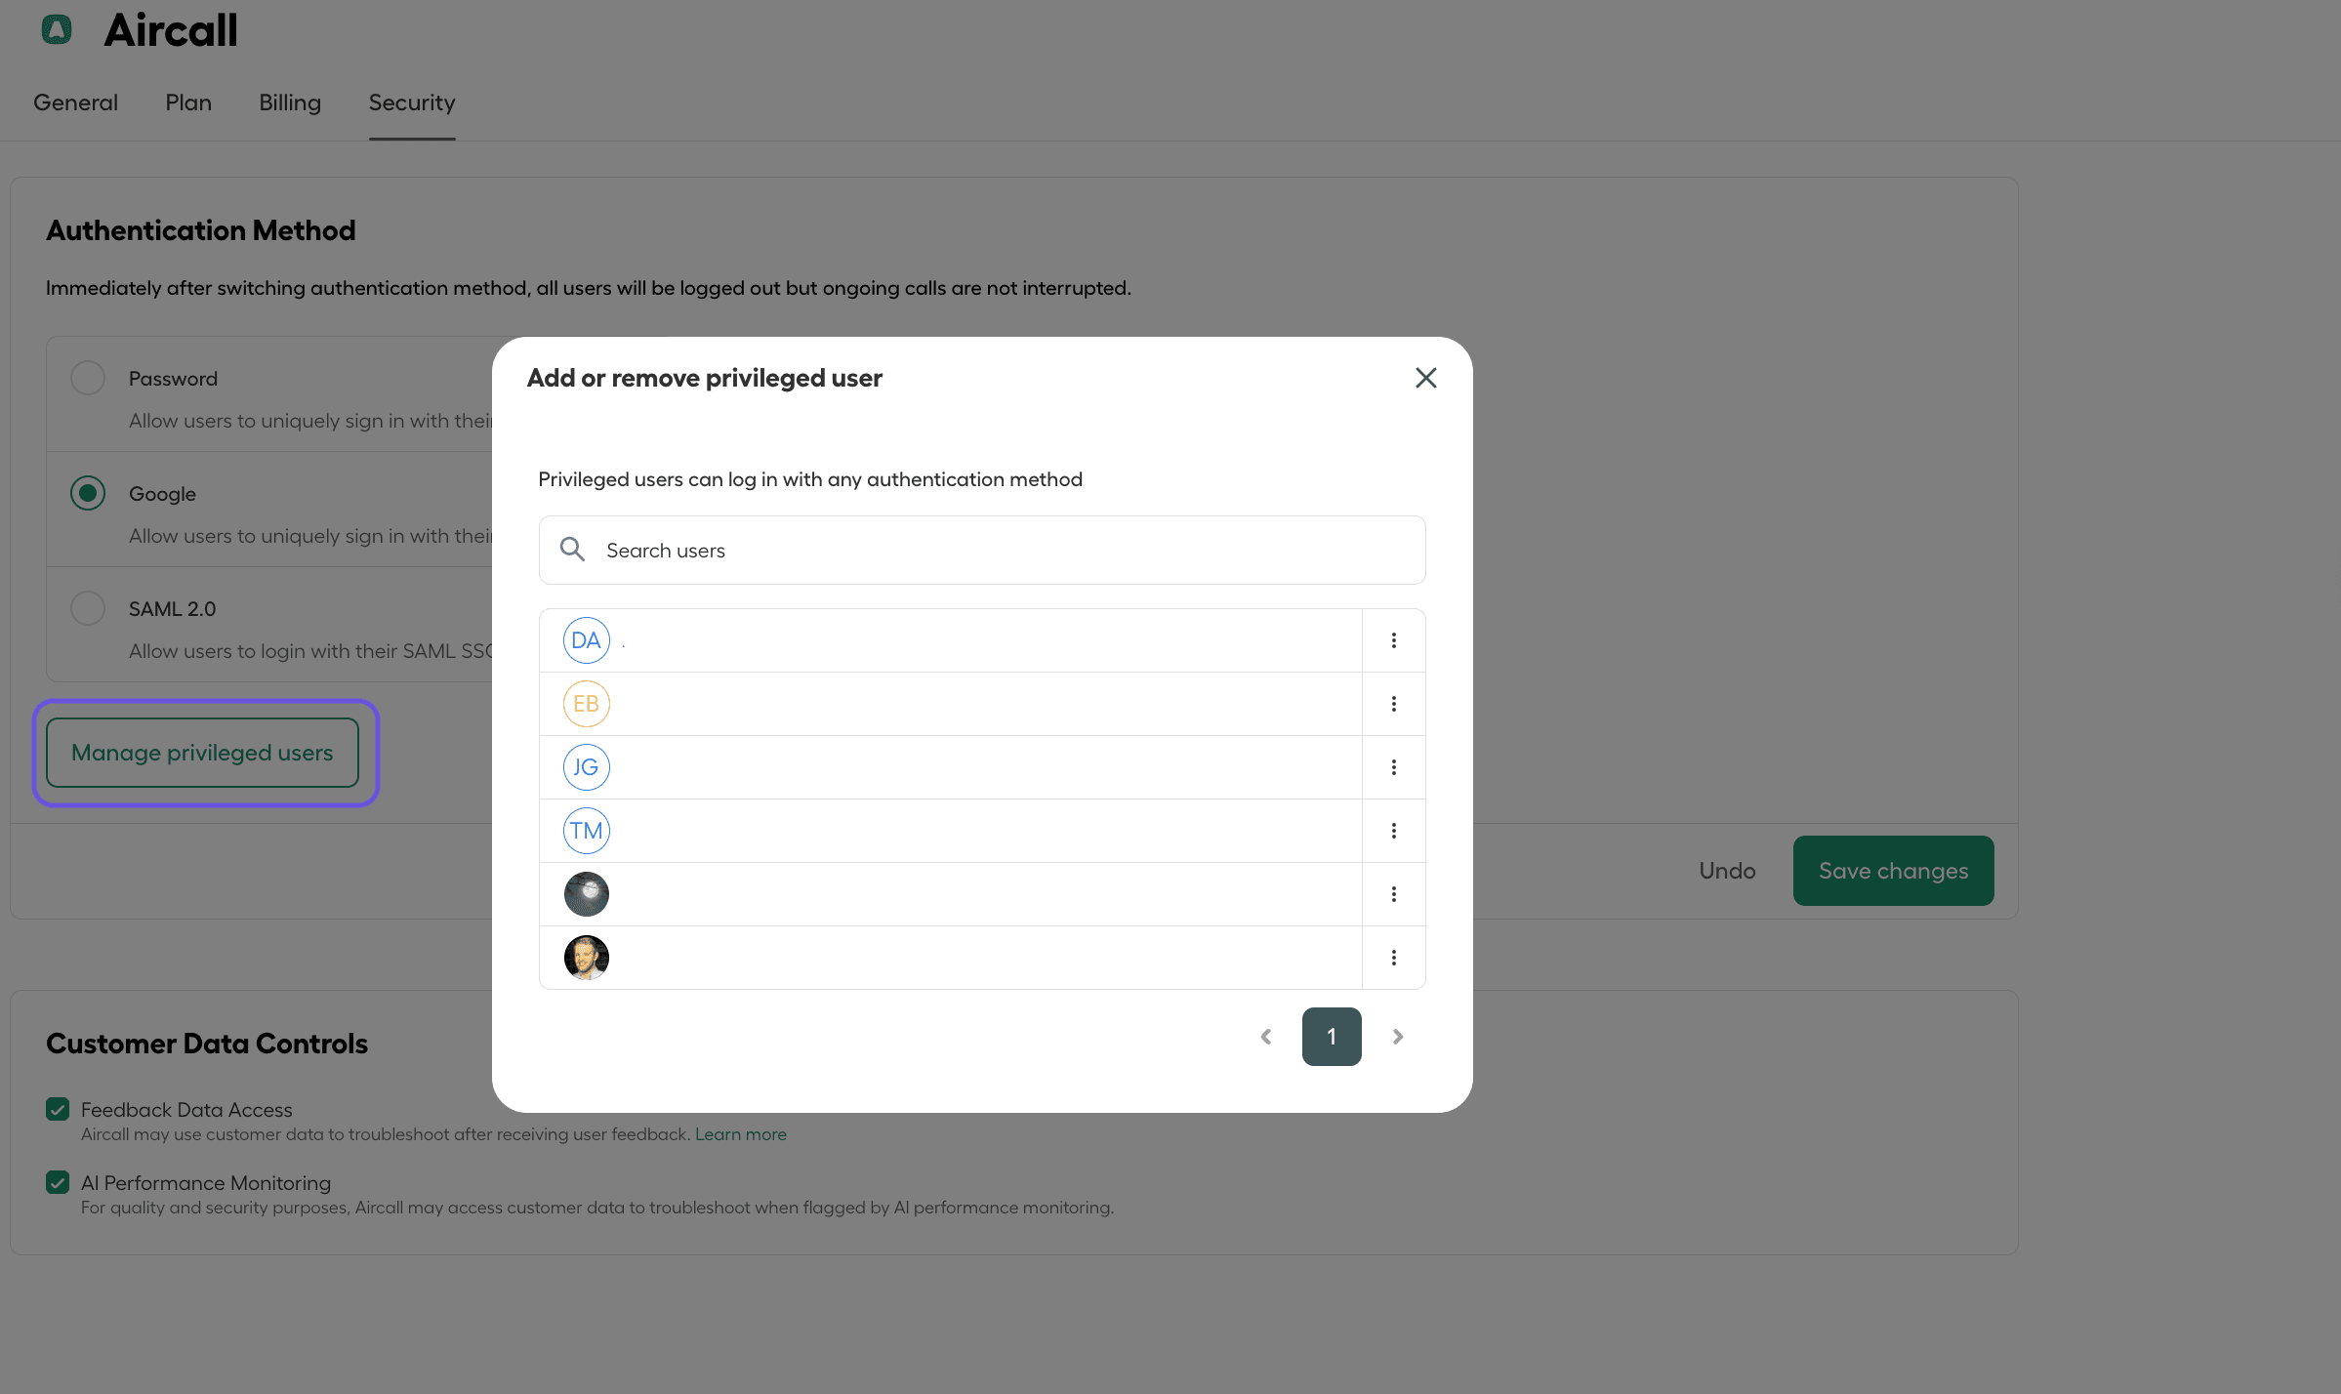Go to the previous user page

(x=1266, y=1036)
